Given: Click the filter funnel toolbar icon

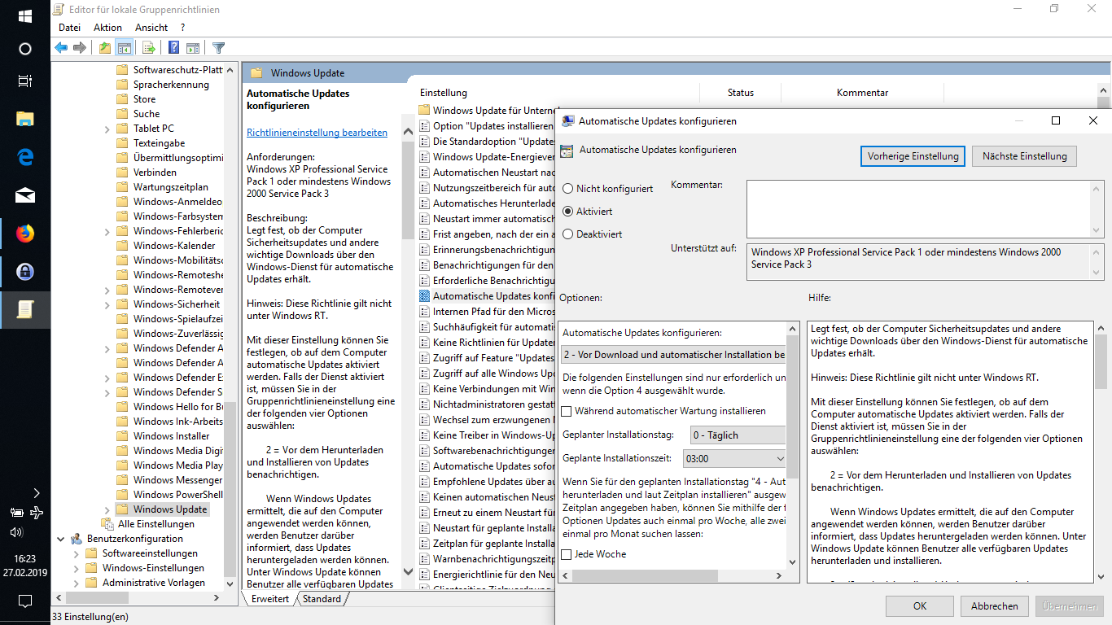Looking at the screenshot, I should tap(218, 48).
